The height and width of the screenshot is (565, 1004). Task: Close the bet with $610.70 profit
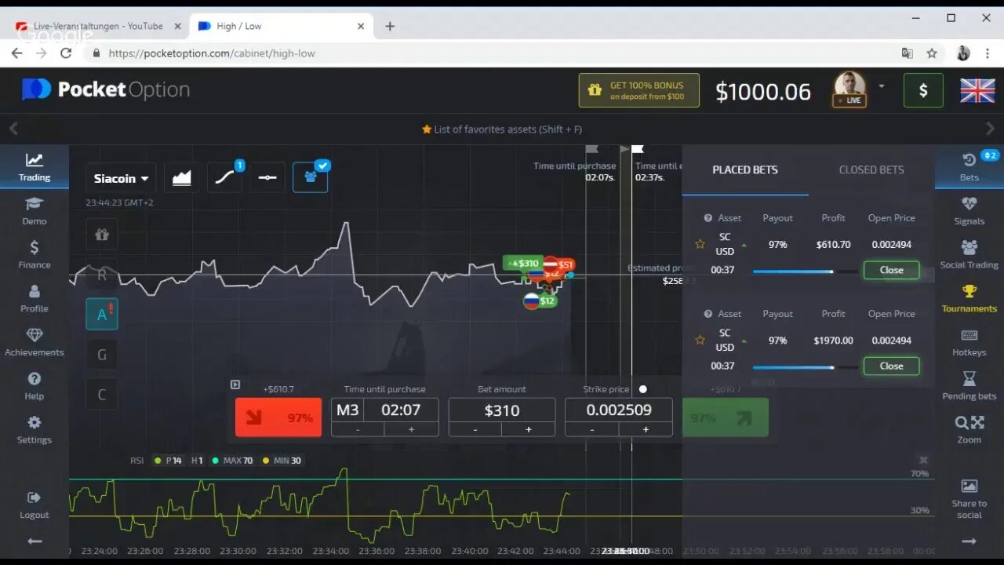click(891, 270)
